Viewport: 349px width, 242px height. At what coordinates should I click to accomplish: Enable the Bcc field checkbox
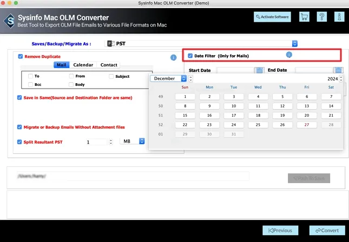30,84
